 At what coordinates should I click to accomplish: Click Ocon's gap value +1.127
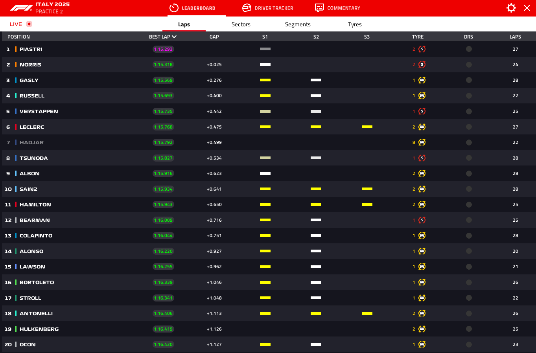point(214,344)
